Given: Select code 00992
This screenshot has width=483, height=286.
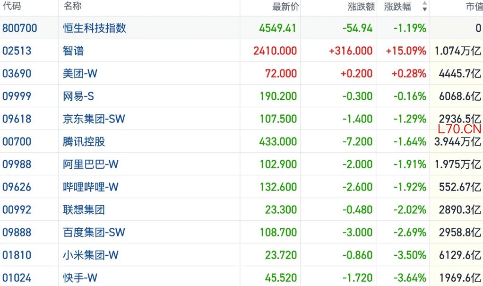Looking at the screenshot, I should click(x=17, y=210).
